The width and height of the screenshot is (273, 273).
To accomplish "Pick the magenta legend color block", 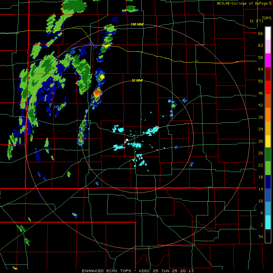I will pyautogui.click(x=268, y=60).
